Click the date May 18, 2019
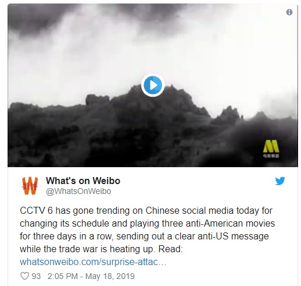Viewport: 301px width, 286px height. [110, 276]
